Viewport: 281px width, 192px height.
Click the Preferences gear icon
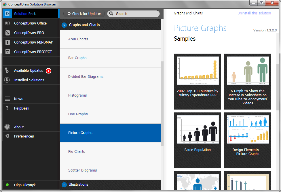tap(7, 136)
